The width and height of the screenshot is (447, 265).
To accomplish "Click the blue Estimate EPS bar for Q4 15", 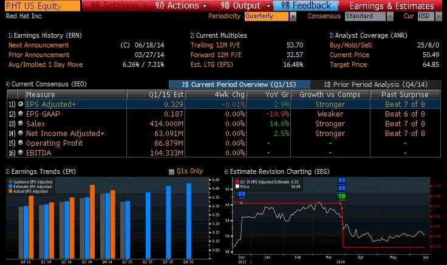I will (189, 221).
